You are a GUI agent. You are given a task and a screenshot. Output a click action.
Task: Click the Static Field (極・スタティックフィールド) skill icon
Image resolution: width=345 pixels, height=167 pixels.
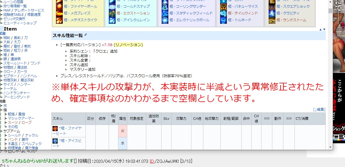tap(165, 13)
